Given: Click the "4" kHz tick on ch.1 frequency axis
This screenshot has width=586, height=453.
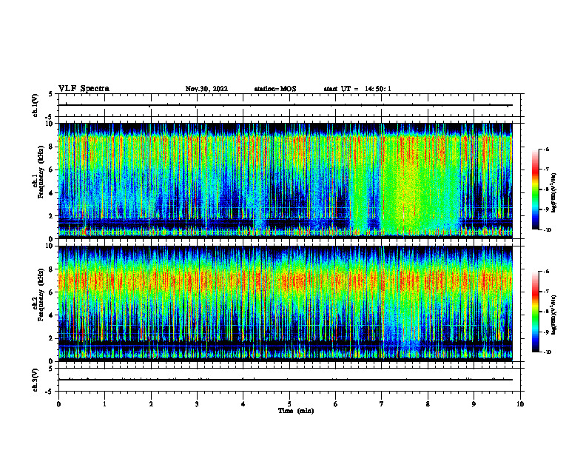Looking at the screenshot, I should coord(52,193).
